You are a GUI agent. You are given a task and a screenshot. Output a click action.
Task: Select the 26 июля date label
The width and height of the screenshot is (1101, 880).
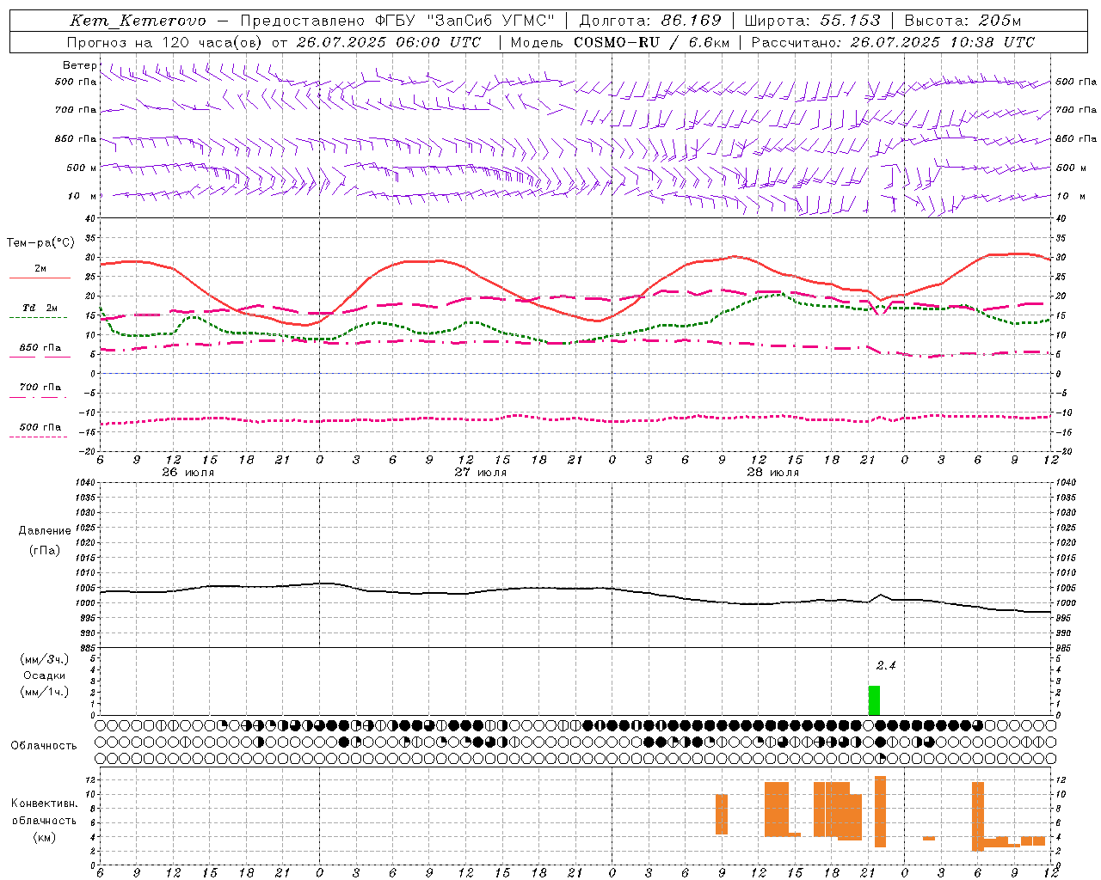point(188,473)
